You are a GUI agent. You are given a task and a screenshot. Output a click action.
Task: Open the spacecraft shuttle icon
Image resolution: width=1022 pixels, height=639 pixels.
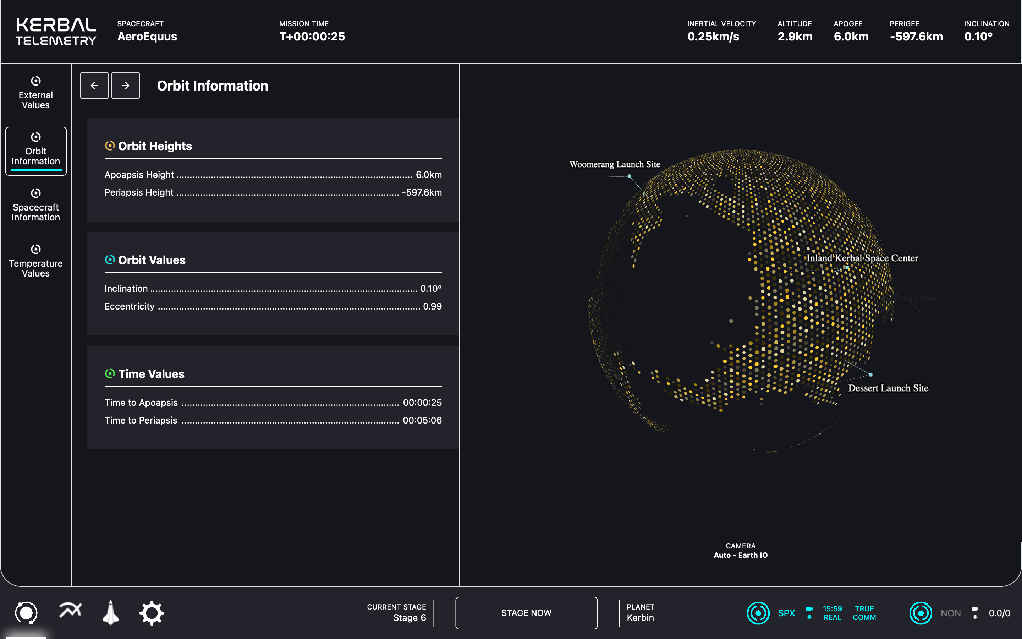(111, 612)
